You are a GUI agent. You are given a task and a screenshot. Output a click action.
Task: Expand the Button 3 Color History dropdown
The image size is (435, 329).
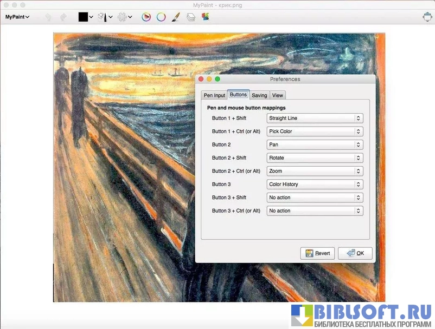click(x=315, y=184)
